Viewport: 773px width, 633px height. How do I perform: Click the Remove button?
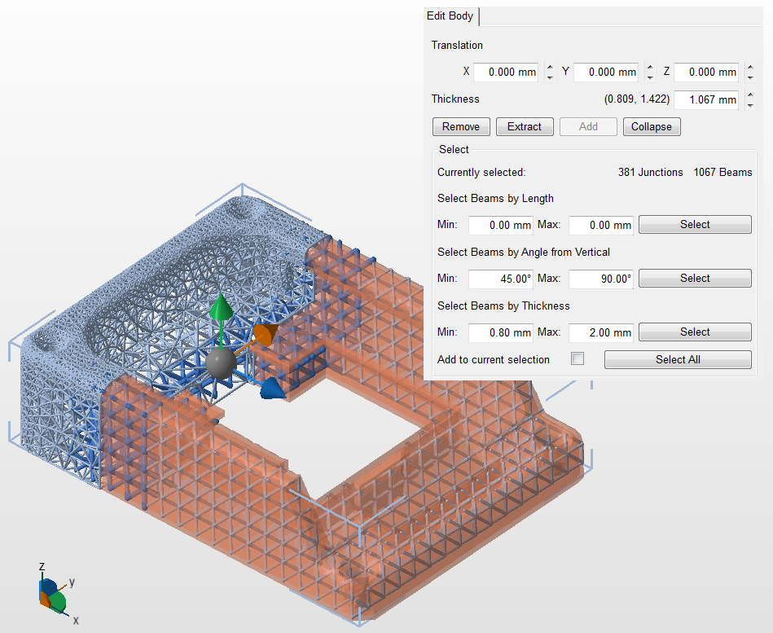pyautogui.click(x=461, y=126)
